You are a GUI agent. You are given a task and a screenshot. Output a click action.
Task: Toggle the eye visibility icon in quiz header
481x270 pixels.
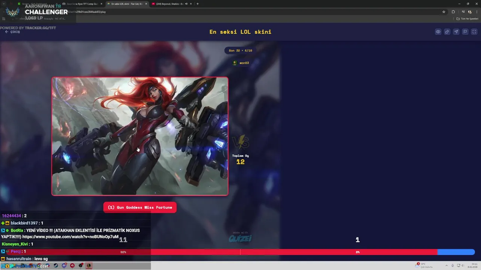coord(438,32)
